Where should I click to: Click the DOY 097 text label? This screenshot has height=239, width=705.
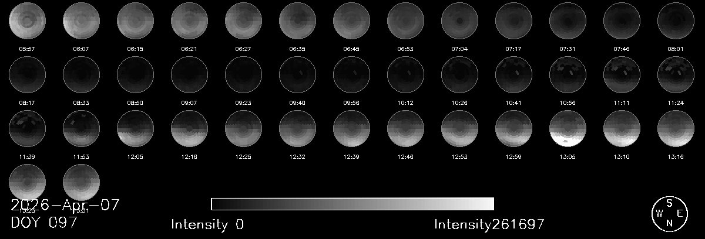coord(44,223)
